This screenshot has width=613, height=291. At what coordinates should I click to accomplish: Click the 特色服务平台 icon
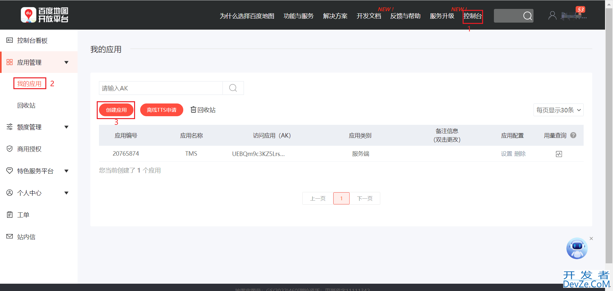pos(10,171)
